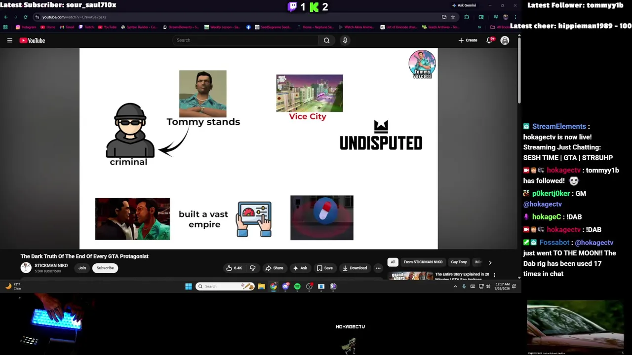The width and height of the screenshot is (632, 355).
Task: Open The Entire Story Explained thumbnail
Action: coord(411,276)
